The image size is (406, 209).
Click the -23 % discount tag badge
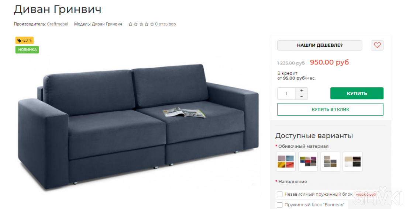25,40
